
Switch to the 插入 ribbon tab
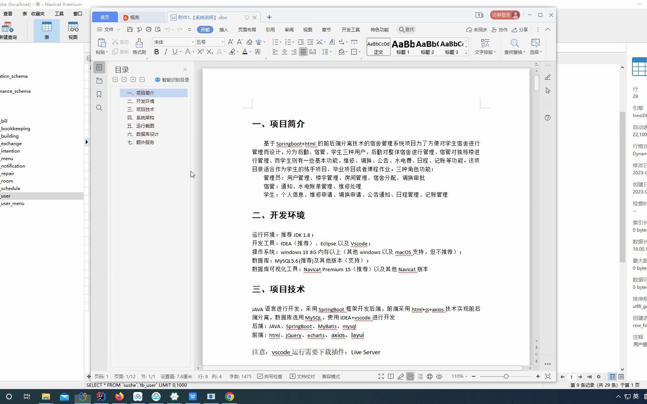224,30
